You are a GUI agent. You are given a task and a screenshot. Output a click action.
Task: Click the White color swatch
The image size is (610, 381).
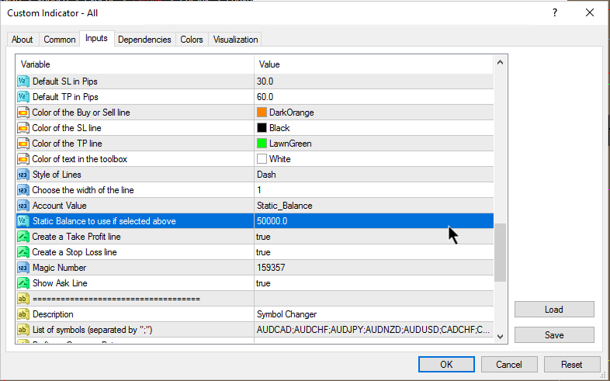(262, 159)
